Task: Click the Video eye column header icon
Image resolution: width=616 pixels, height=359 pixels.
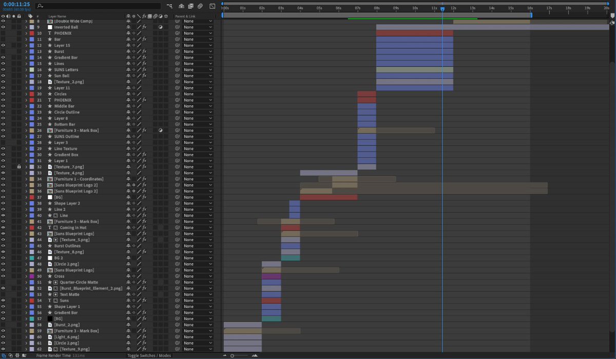Action: [3, 16]
